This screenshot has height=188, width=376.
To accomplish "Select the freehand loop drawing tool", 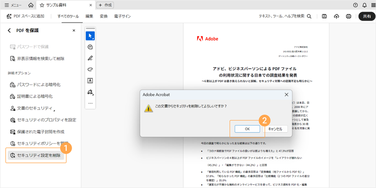I will (x=90, y=70).
